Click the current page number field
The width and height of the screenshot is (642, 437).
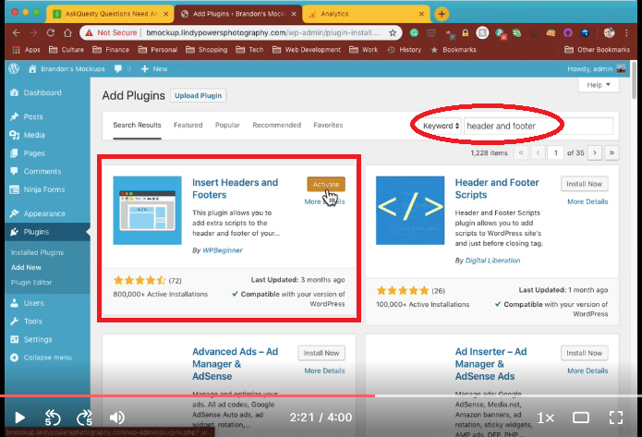pyautogui.click(x=555, y=152)
